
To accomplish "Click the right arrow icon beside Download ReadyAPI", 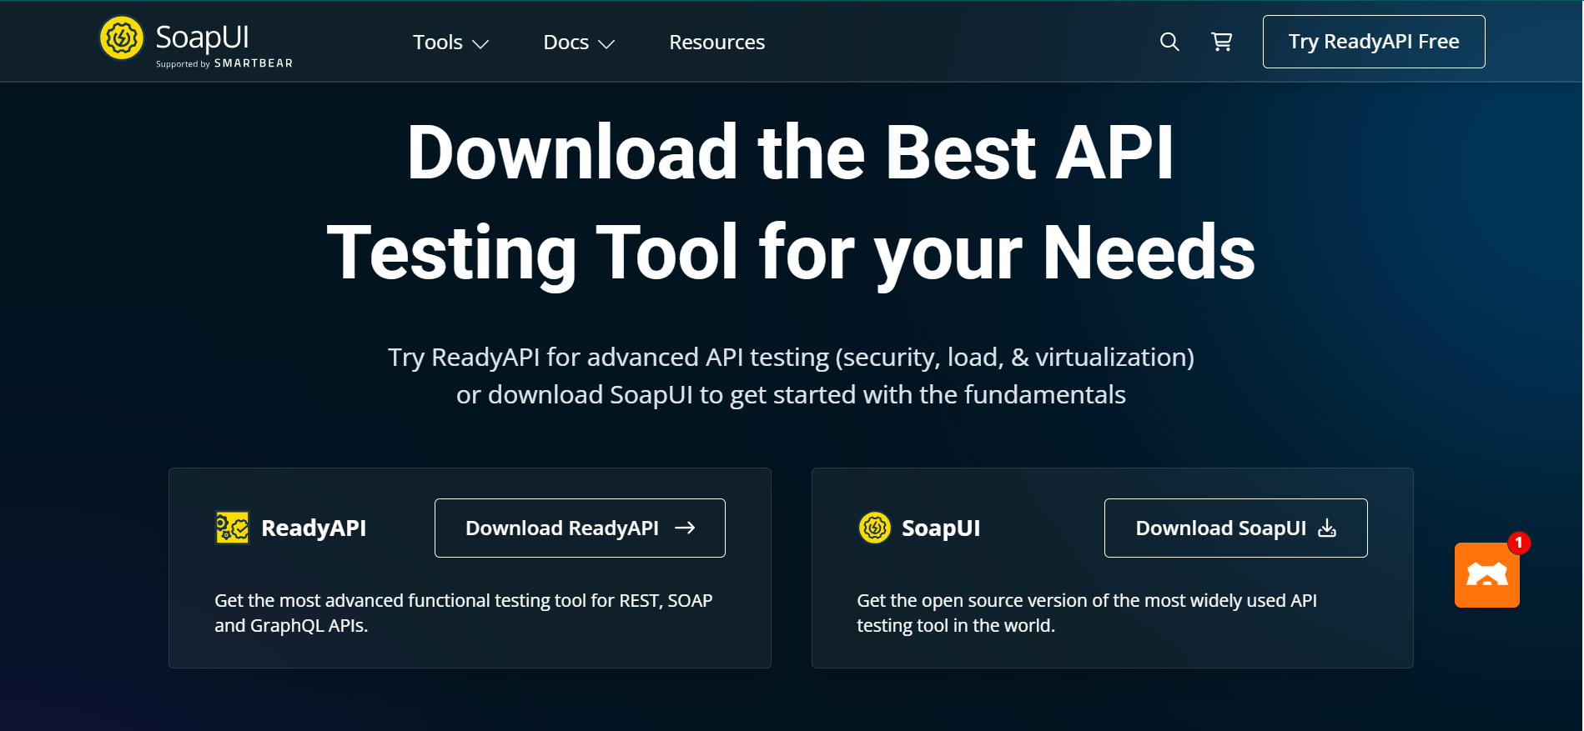I will (x=685, y=528).
